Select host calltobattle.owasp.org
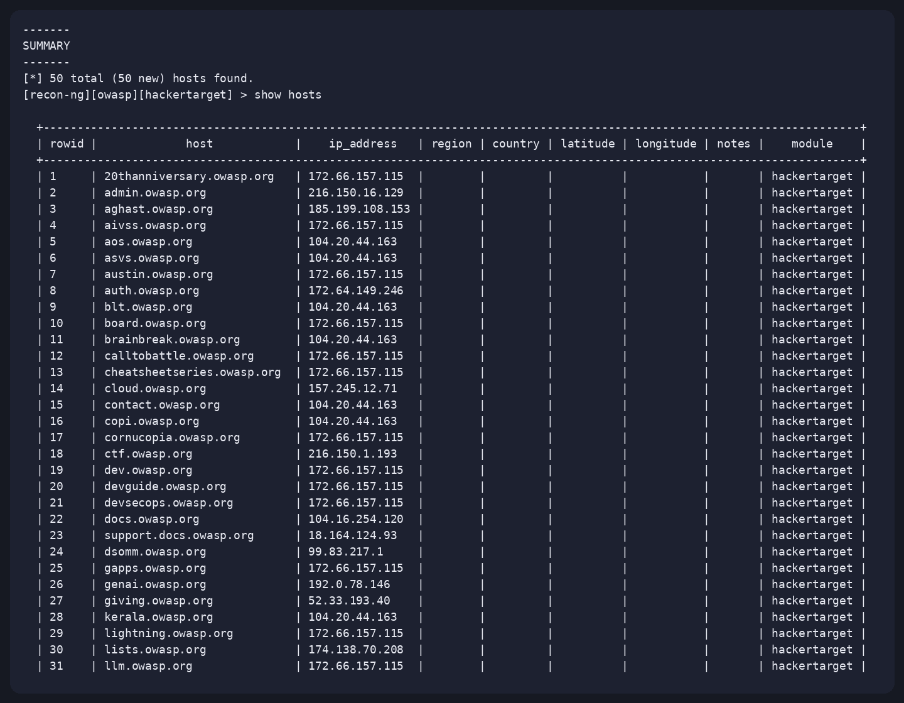This screenshot has width=904, height=703. [x=179, y=356]
